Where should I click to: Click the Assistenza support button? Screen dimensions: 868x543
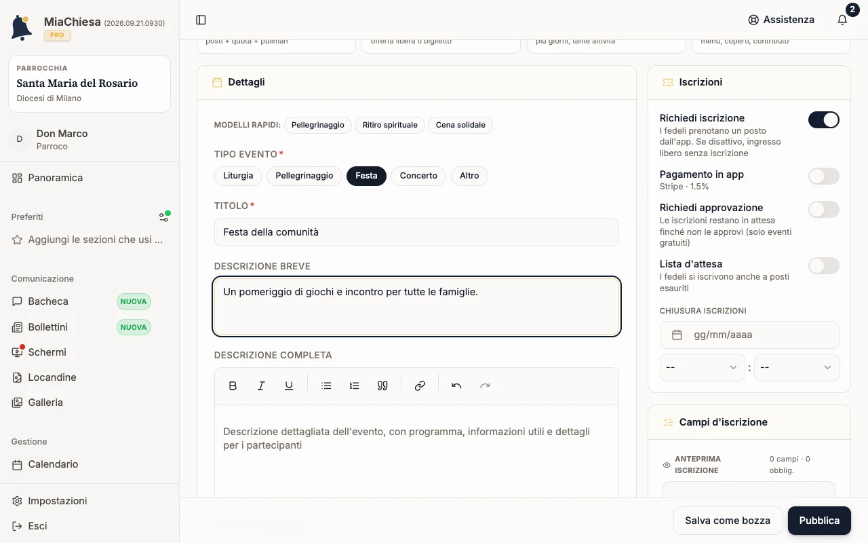tap(781, 20)
